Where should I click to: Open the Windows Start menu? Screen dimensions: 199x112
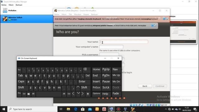(4, 109)
